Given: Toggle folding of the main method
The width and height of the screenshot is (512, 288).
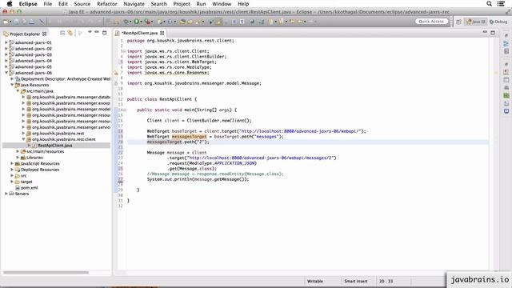Looking at the screenshot, I should (125, 110).
